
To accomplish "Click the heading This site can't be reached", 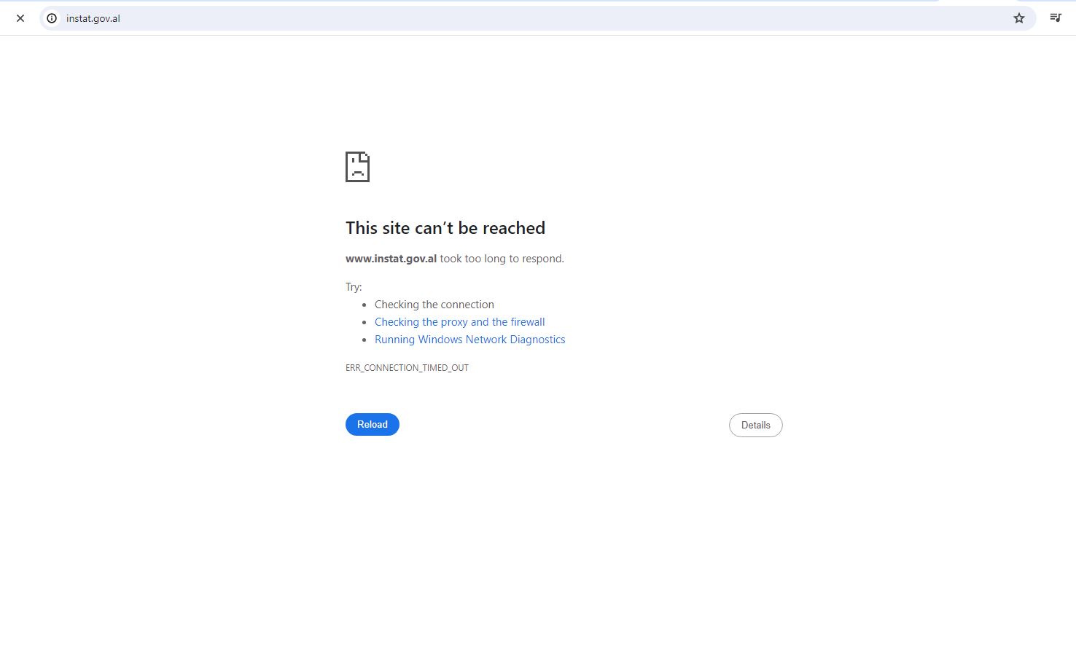I will coord(445,228).
